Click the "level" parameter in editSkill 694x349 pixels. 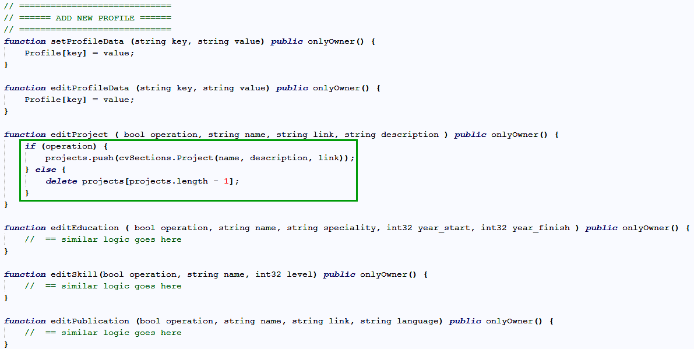coord(300,274)
